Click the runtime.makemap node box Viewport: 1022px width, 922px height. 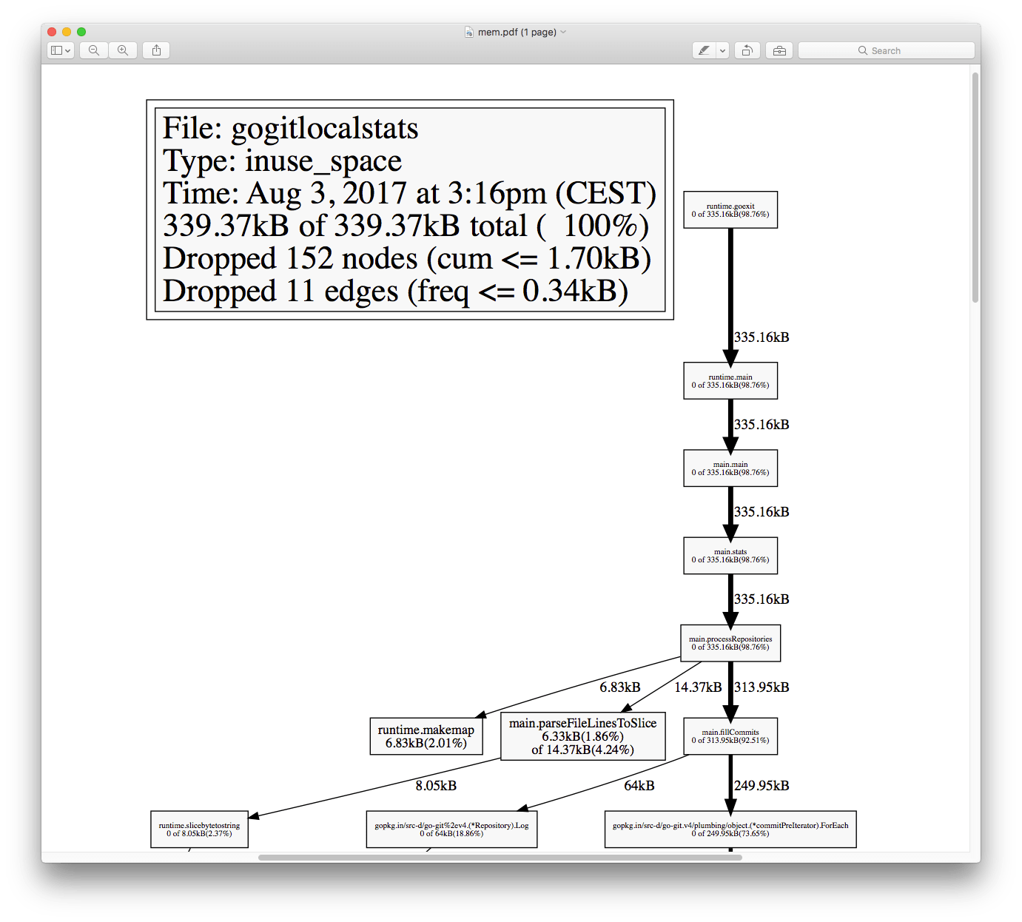click(x=426, y=736)
